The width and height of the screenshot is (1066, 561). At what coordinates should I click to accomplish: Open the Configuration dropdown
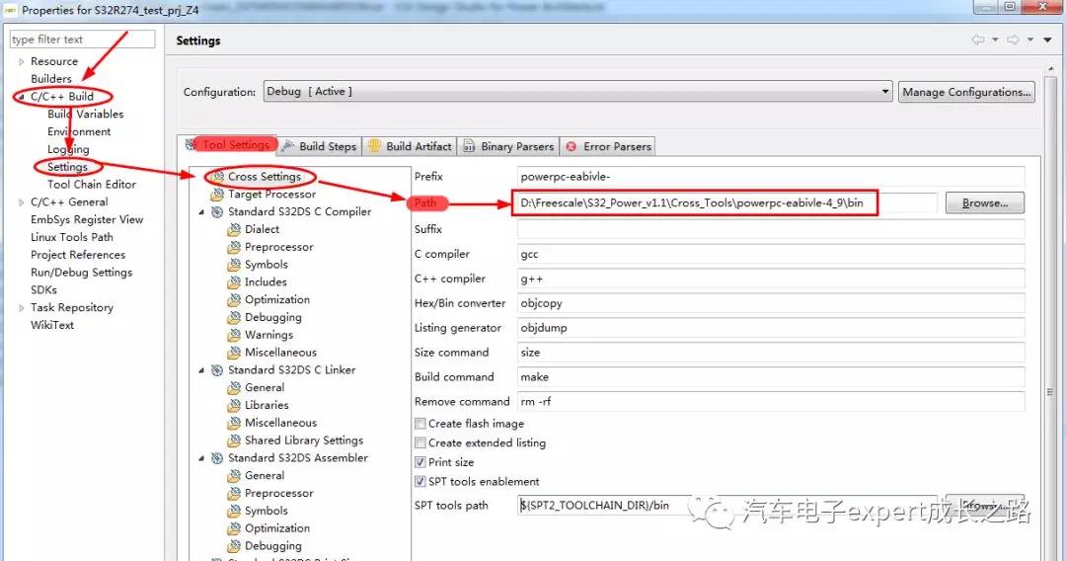tap(885, 92)
